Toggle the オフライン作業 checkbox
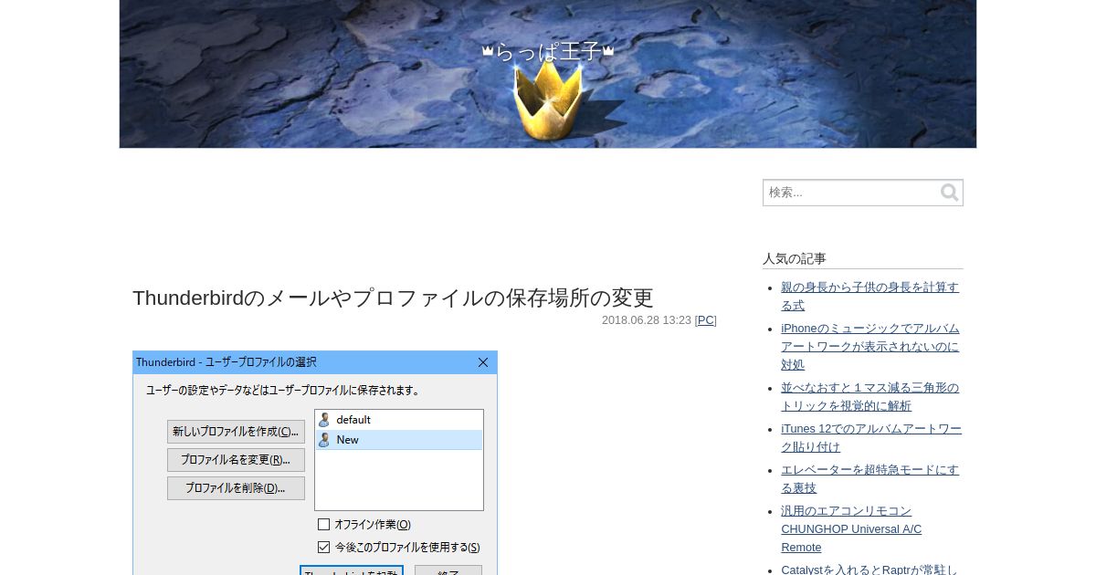1096x575 pixels. pyautogui.click(x=323, y=525)
